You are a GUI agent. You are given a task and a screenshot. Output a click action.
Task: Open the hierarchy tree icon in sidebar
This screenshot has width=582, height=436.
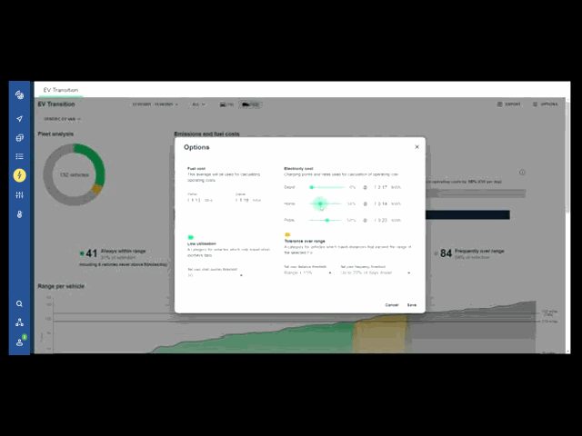(19, 322)
